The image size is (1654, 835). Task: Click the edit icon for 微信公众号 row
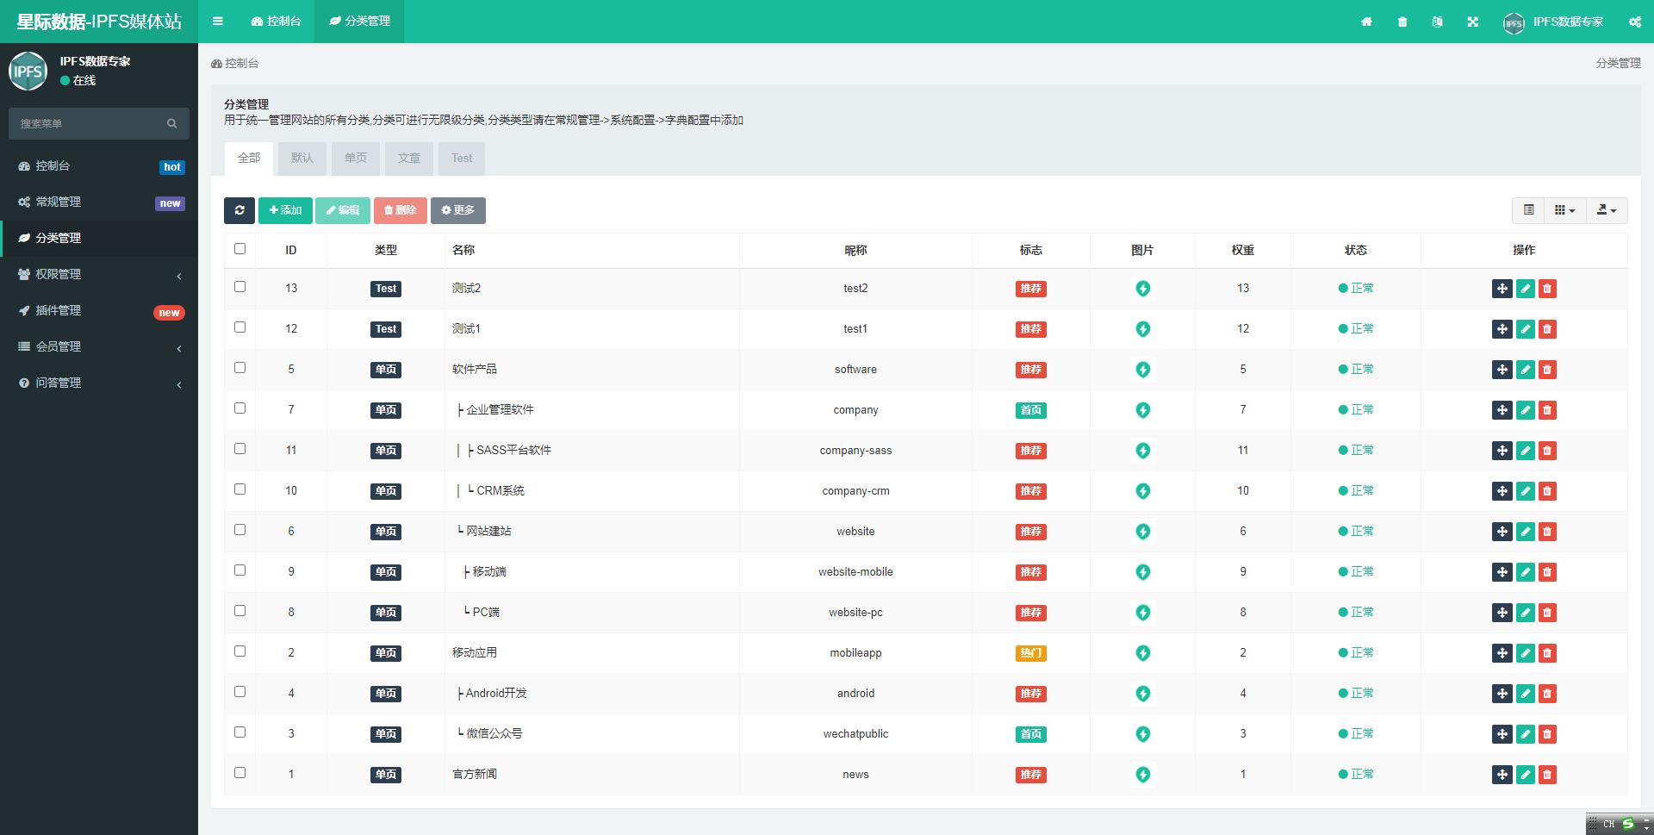[x=1525, y=734]
